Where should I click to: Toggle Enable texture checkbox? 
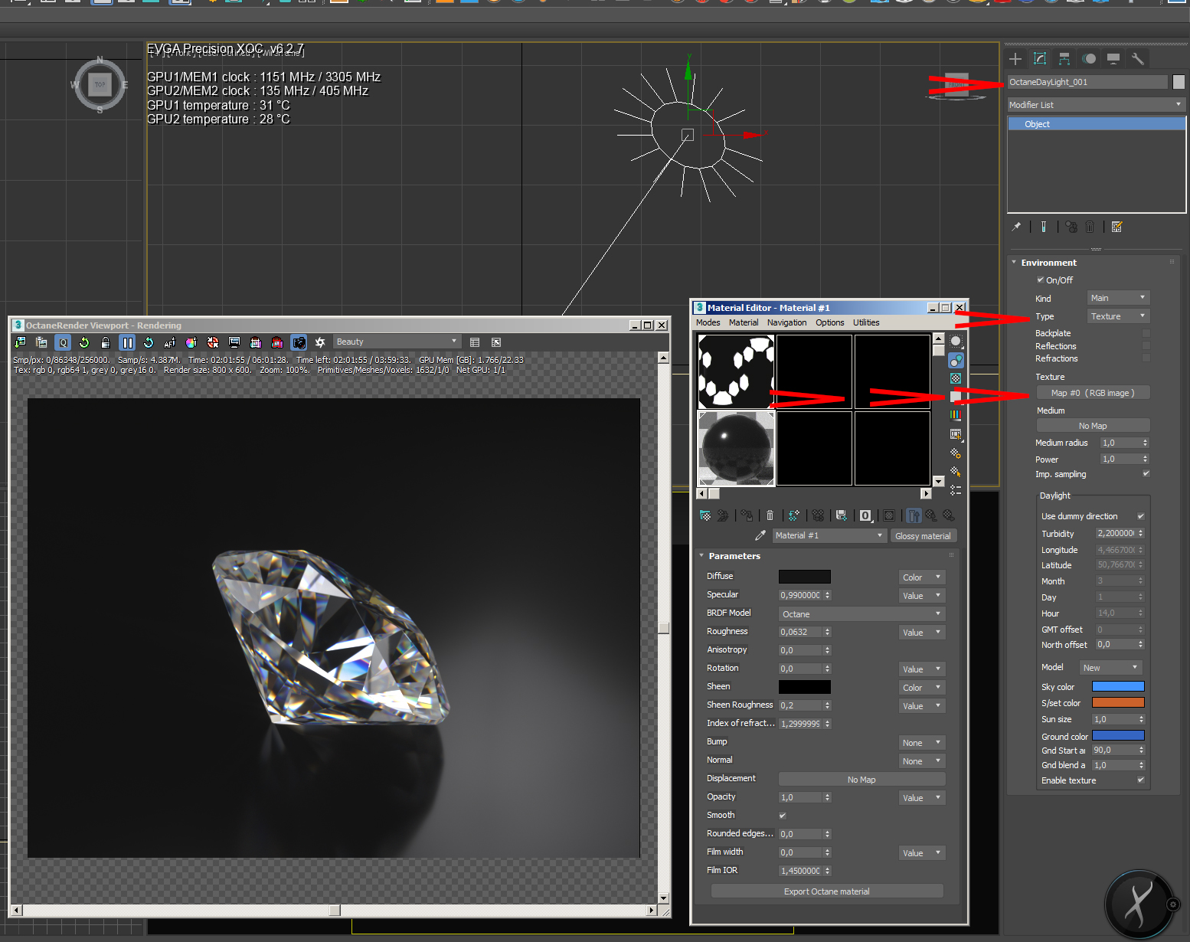(x=1141, y=780)
